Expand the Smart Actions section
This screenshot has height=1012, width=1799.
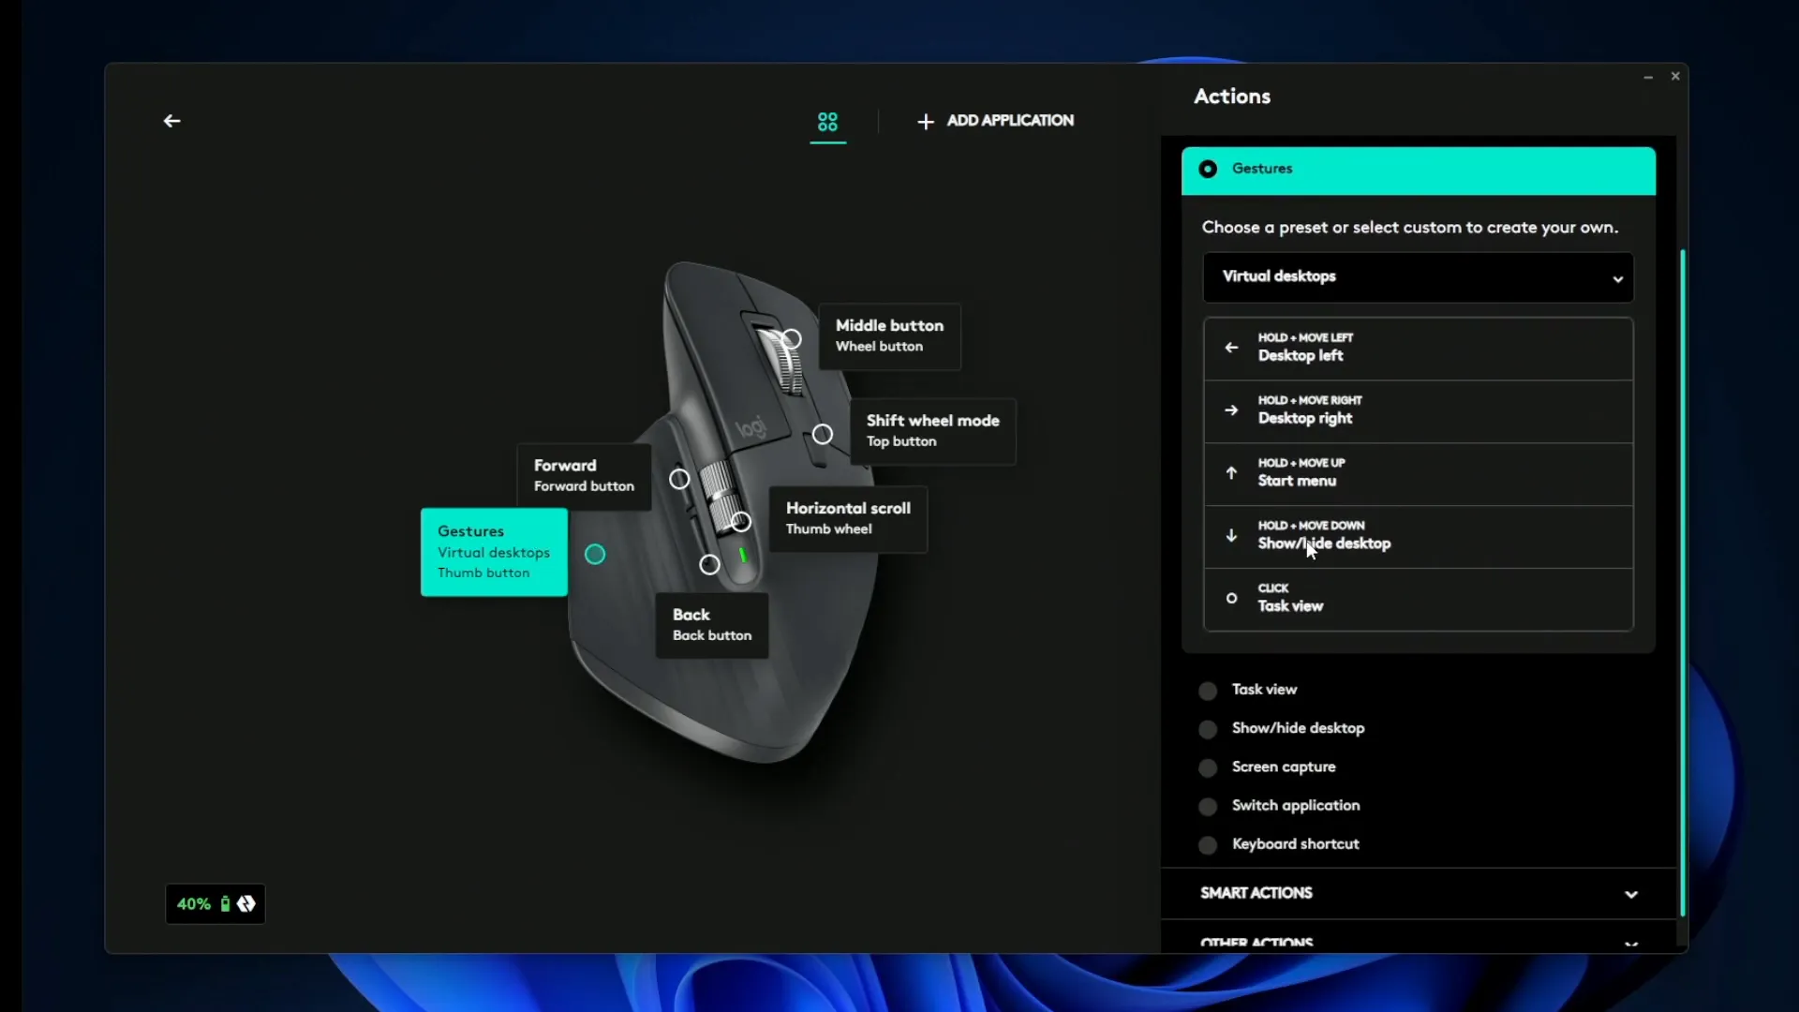(1418, 894)
